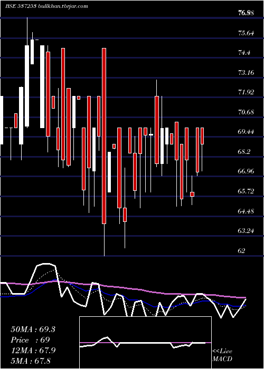This screenshot has height=369, width=264.
Task: Click the 50MA : 69.3 readout
Action: (x=33, y=329)
